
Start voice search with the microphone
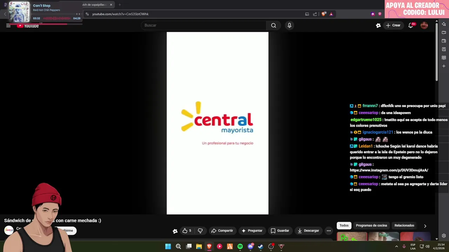(x=289, y=25)
